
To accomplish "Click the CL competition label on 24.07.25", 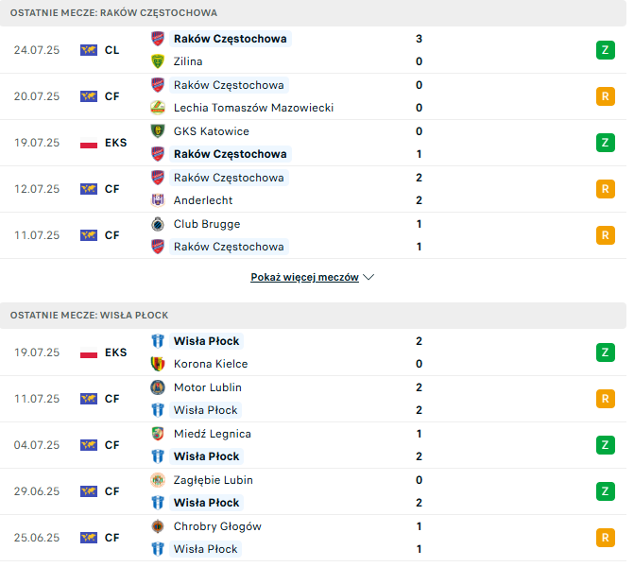I will 112,50.
